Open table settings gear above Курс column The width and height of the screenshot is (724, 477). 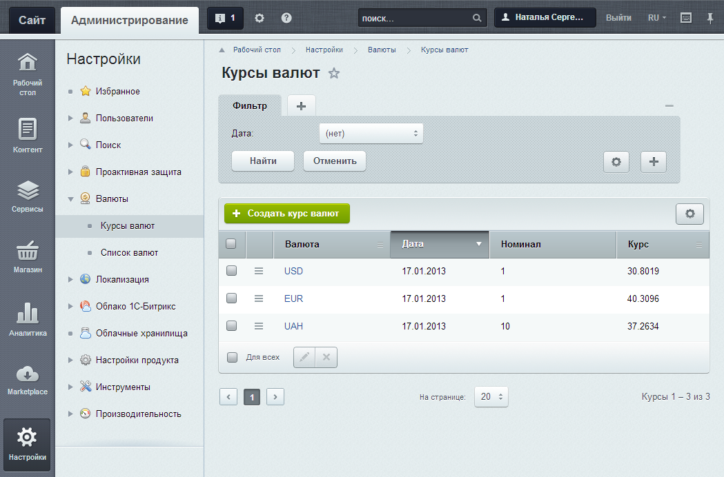click(x=689, y=214)
